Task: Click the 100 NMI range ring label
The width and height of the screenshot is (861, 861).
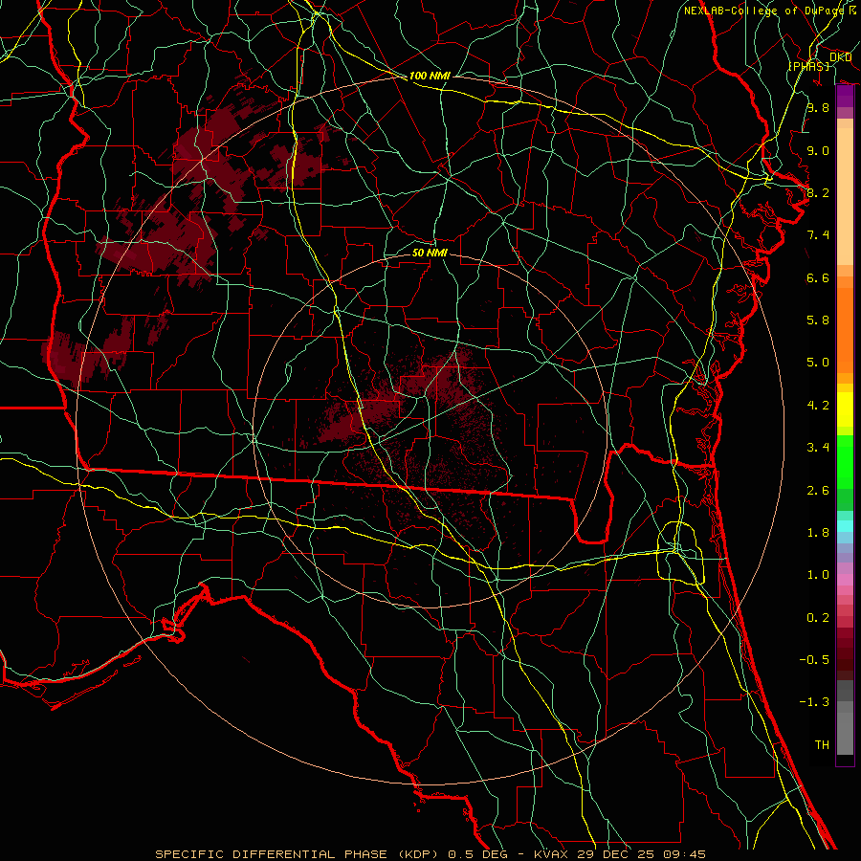Action: click(430, 76)
